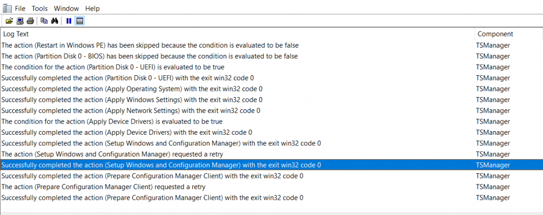
Task: Toggle the show details pane icon
Action: point(80,21)
